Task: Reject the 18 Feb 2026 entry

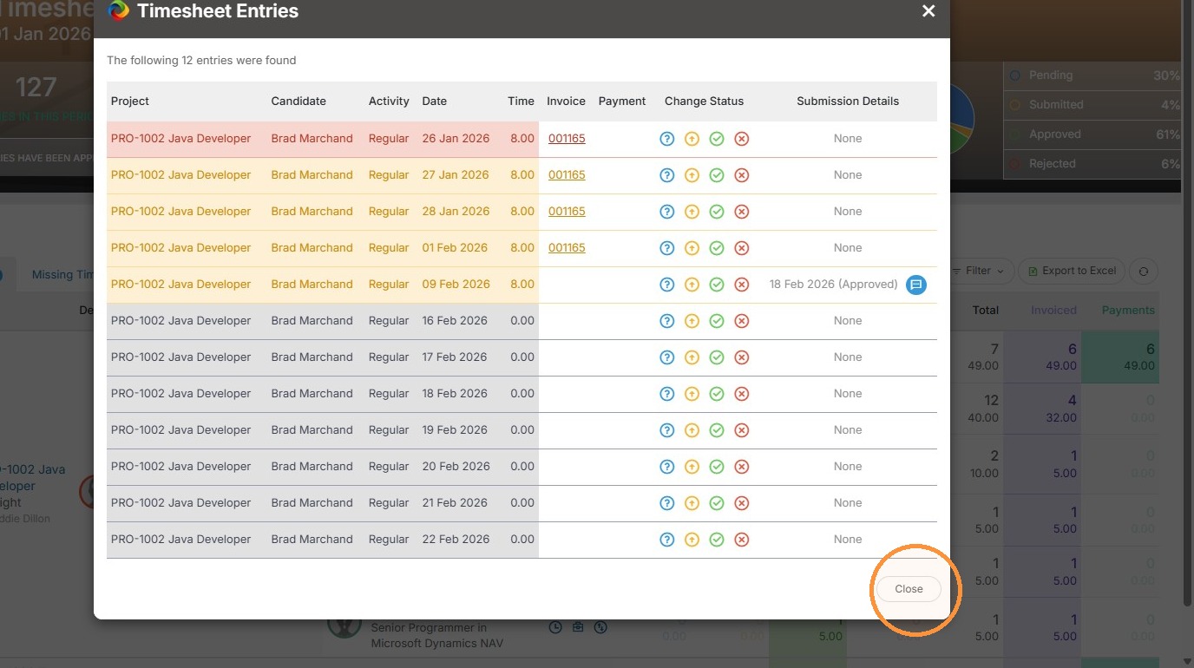Action: [742, 394]
